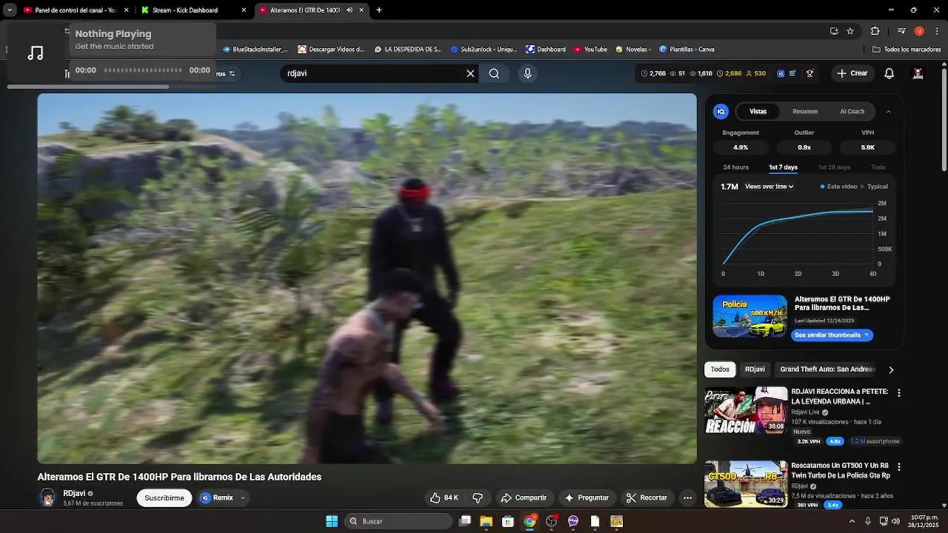Screen dimensions: 948x533
Task: Show more filter chips with arrow
Action: click(x=891, y=369)
